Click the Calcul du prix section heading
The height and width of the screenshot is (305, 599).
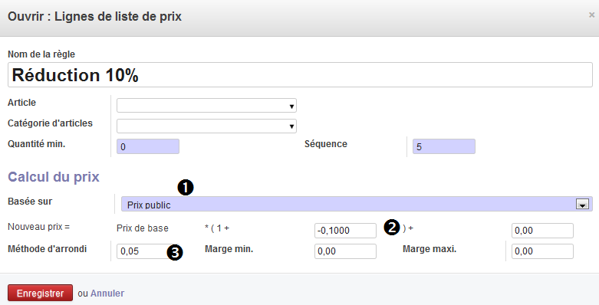[54, 177]
